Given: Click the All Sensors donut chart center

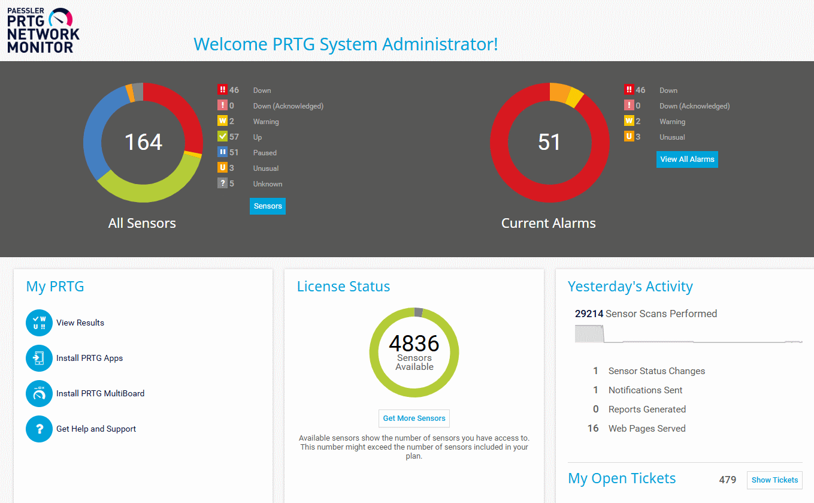Looking at the screenshot, I should (143, 142).
